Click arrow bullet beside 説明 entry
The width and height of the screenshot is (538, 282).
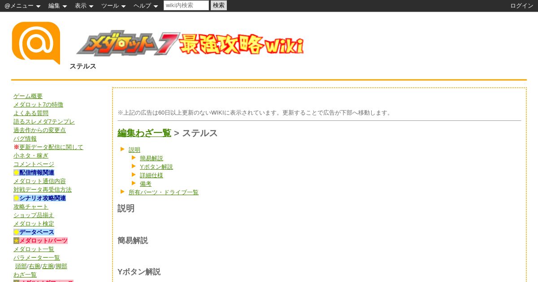point(122,149)
